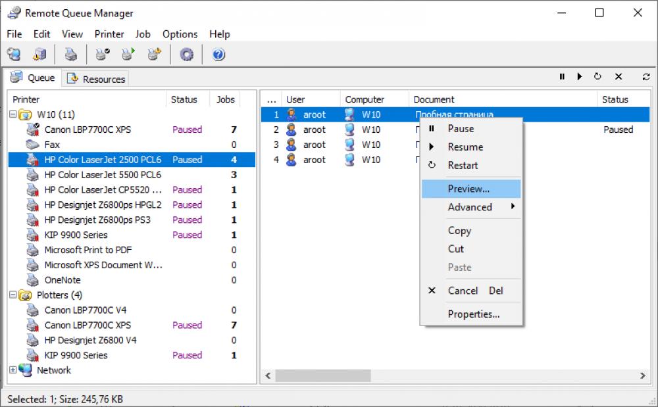
Task: Click the printer-with-checkmark toolbar icon
Action: (x=102, y=55)
